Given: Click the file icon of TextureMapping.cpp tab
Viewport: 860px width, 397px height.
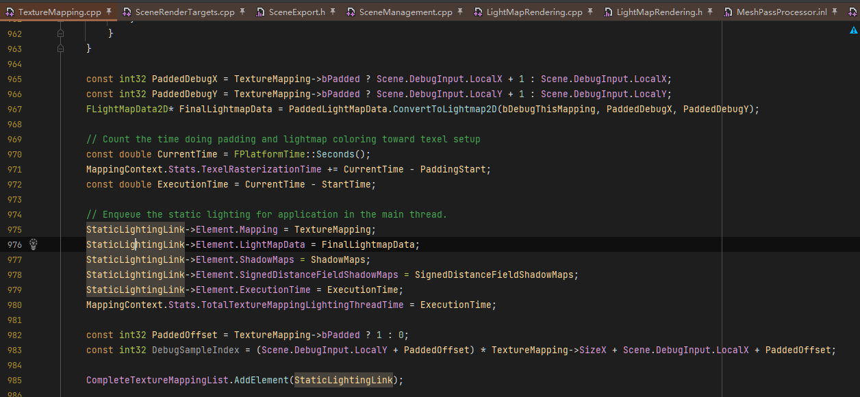Looking at the screenshot, I should [x=10, y=12].
